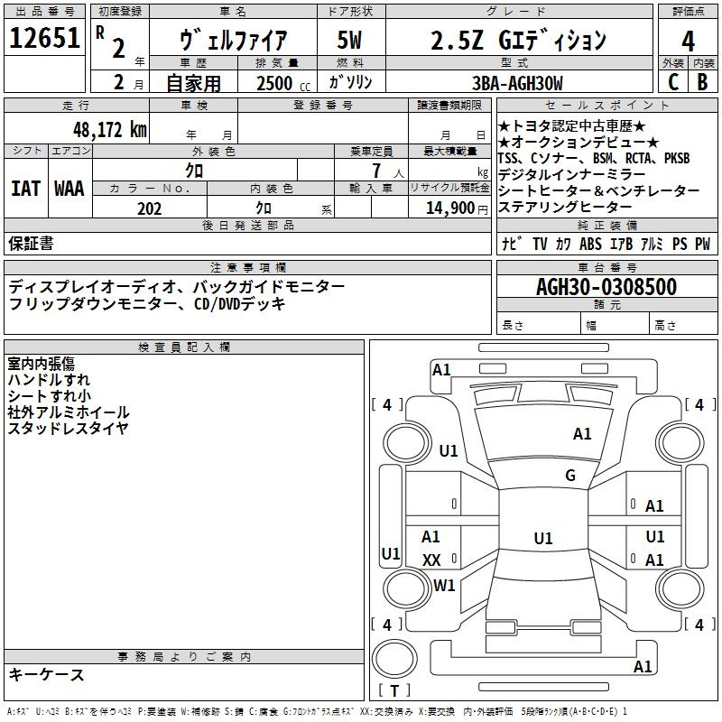722x722 pixels.
Task: Click the ディスプレイオーディオ、バックガイドモニター note
Action: coord(176,287)
